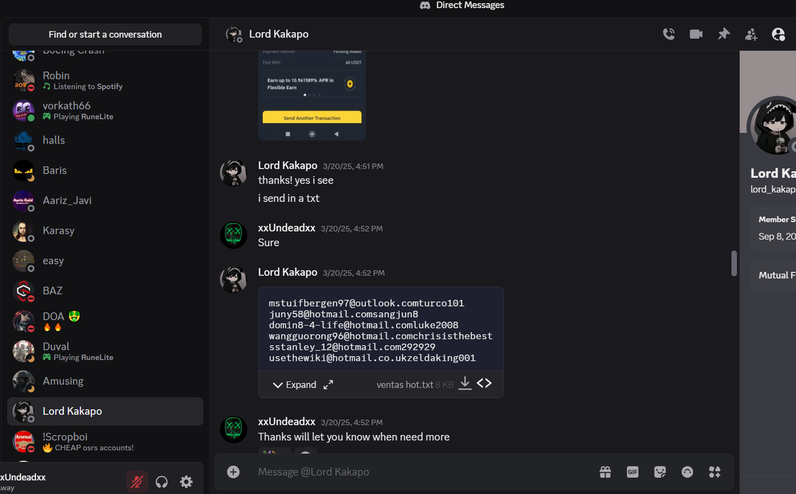
Task: Open the text file preview in full screen
Action: point(328,384)
